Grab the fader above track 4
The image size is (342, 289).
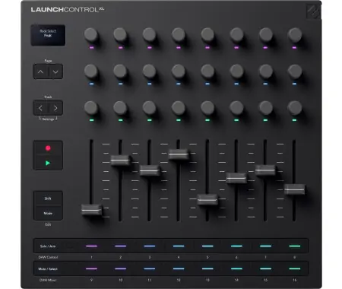(179, 154)
